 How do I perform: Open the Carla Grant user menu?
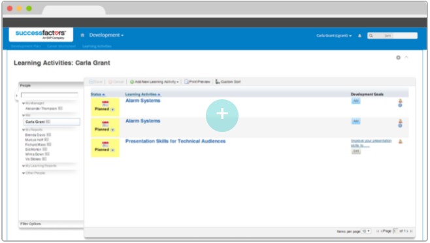pyautogui.click(x=334, y=36)
